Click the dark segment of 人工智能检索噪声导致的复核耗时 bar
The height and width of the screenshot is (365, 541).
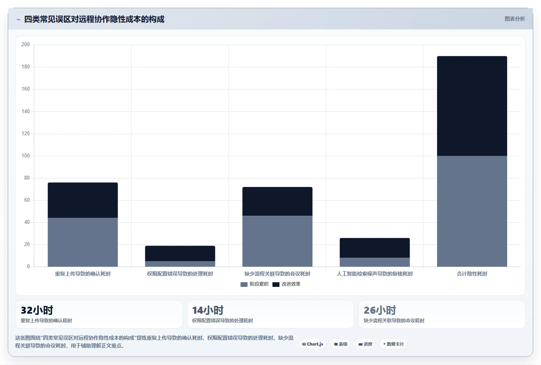coord(375,248)
